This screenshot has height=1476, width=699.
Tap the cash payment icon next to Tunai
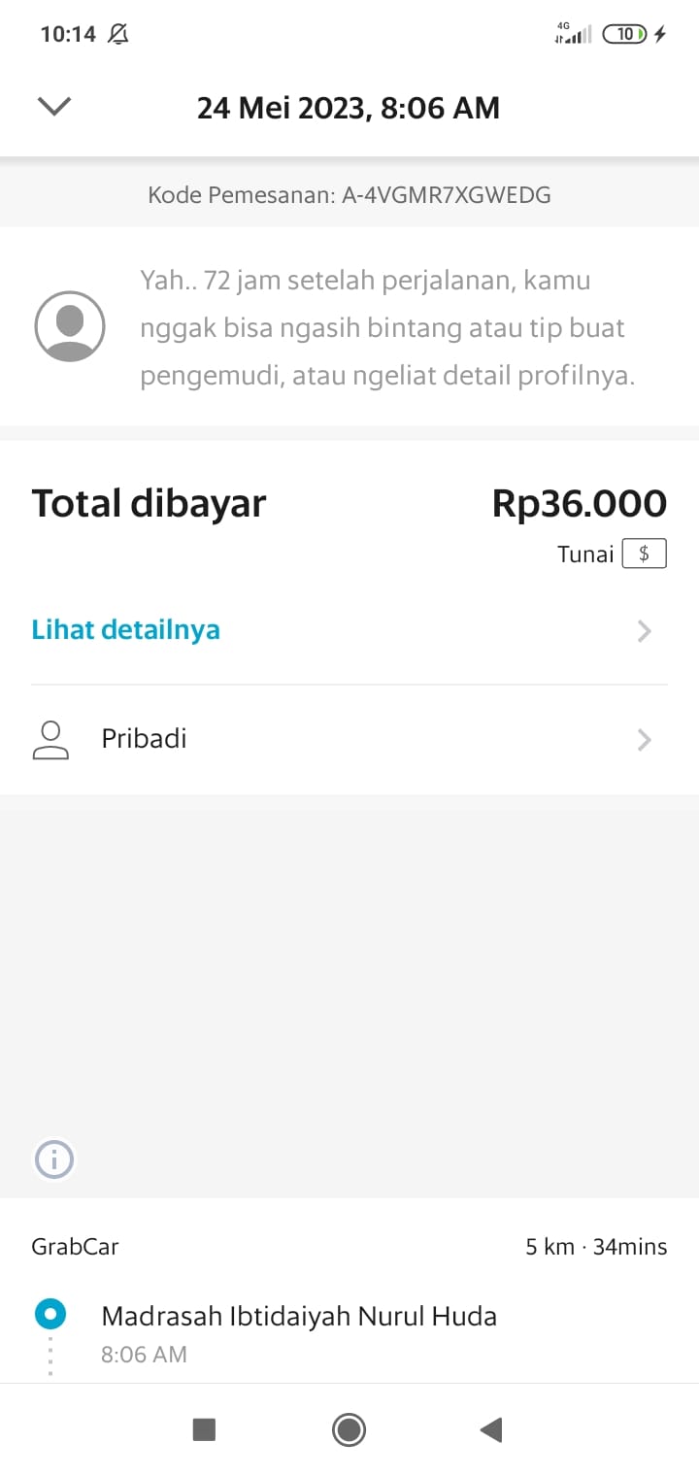[644, 554]
